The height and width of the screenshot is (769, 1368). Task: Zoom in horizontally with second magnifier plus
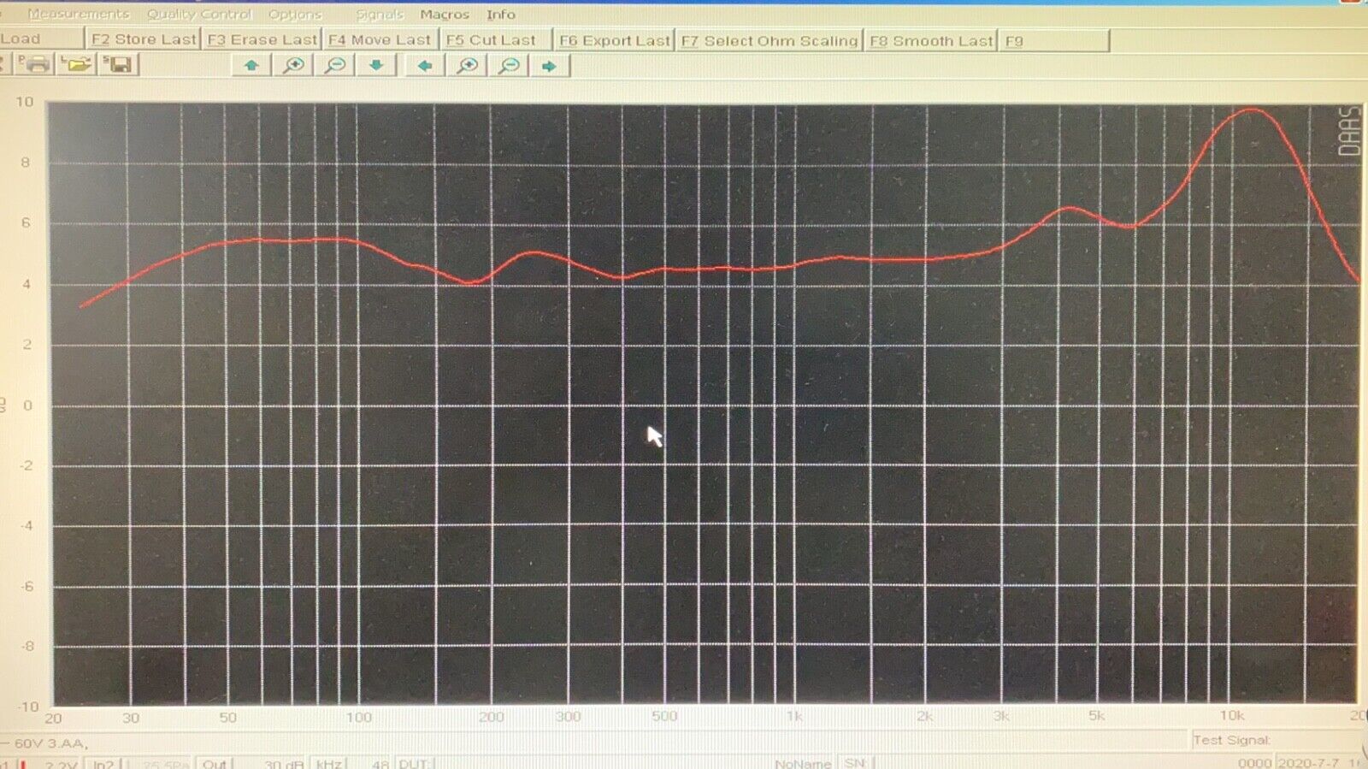pyautogui.click(x=467, y=66)
